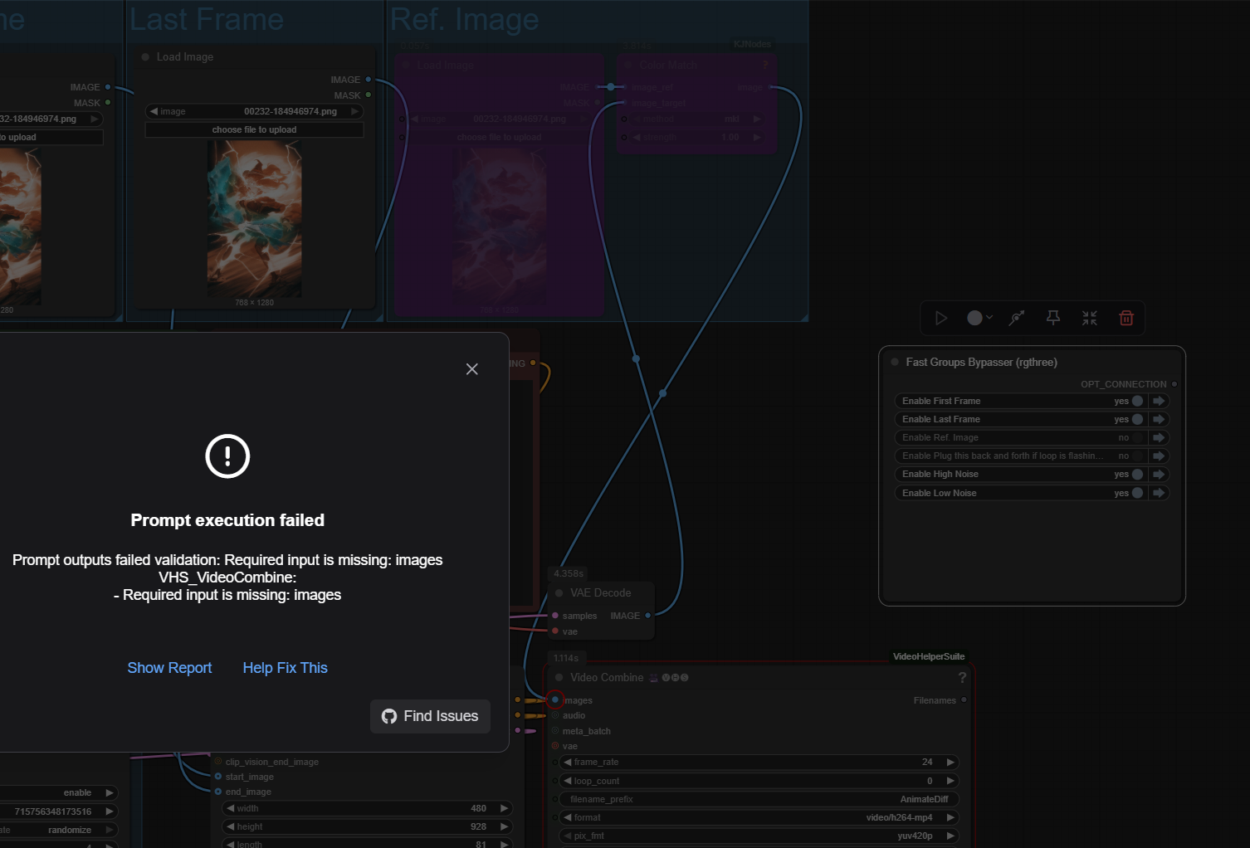This screenshot has height=848, width=1250.
Task: Select previous format option arrow
Action: tap(568, 817)
